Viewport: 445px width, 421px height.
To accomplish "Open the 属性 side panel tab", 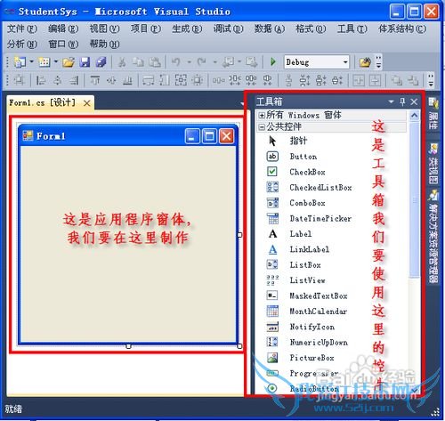I will pos(433,113).
